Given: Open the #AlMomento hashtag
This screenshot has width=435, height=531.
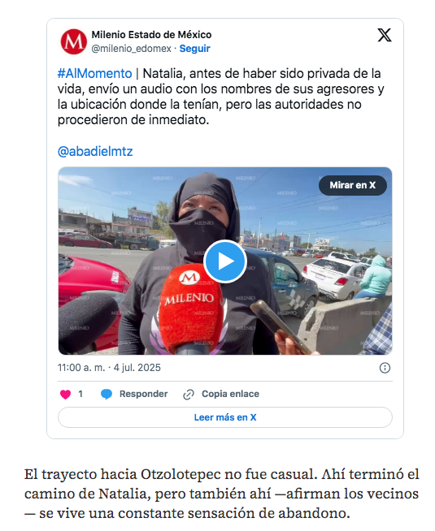Looking at the screenshot, I should point(94,74).
